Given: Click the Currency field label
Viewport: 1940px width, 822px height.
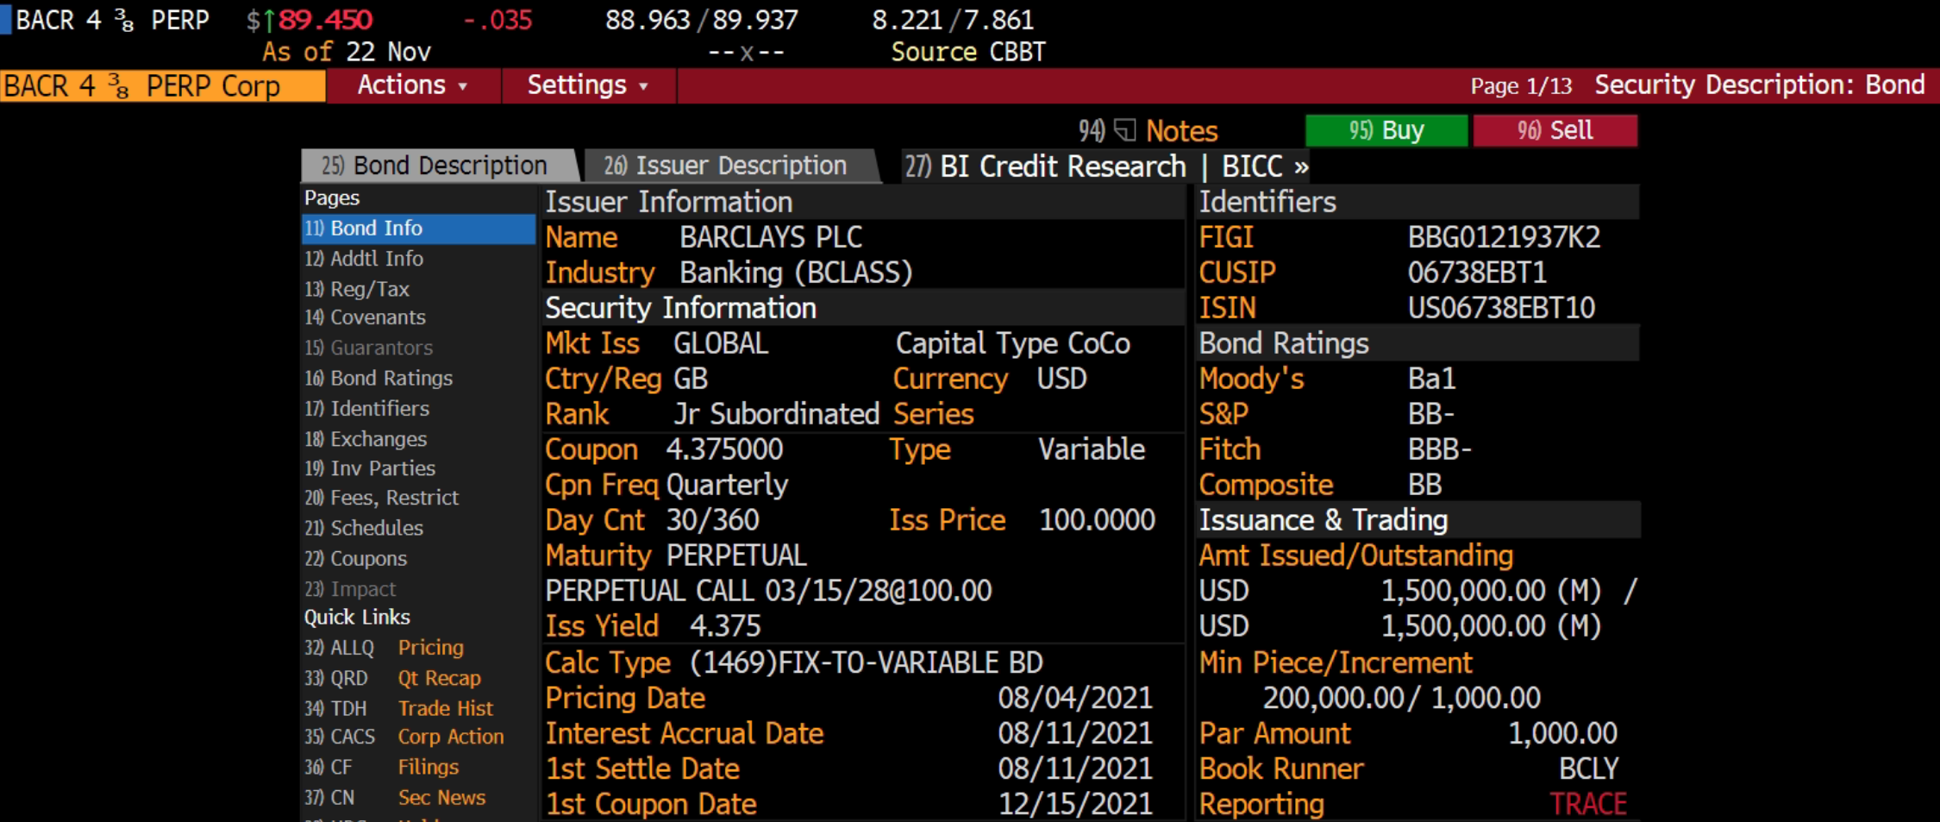Looking at the screenshot, I should (951, 379).
